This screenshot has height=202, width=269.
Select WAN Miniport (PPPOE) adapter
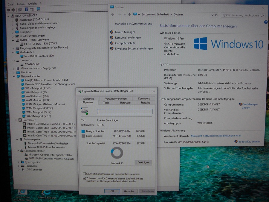(39, 108)
